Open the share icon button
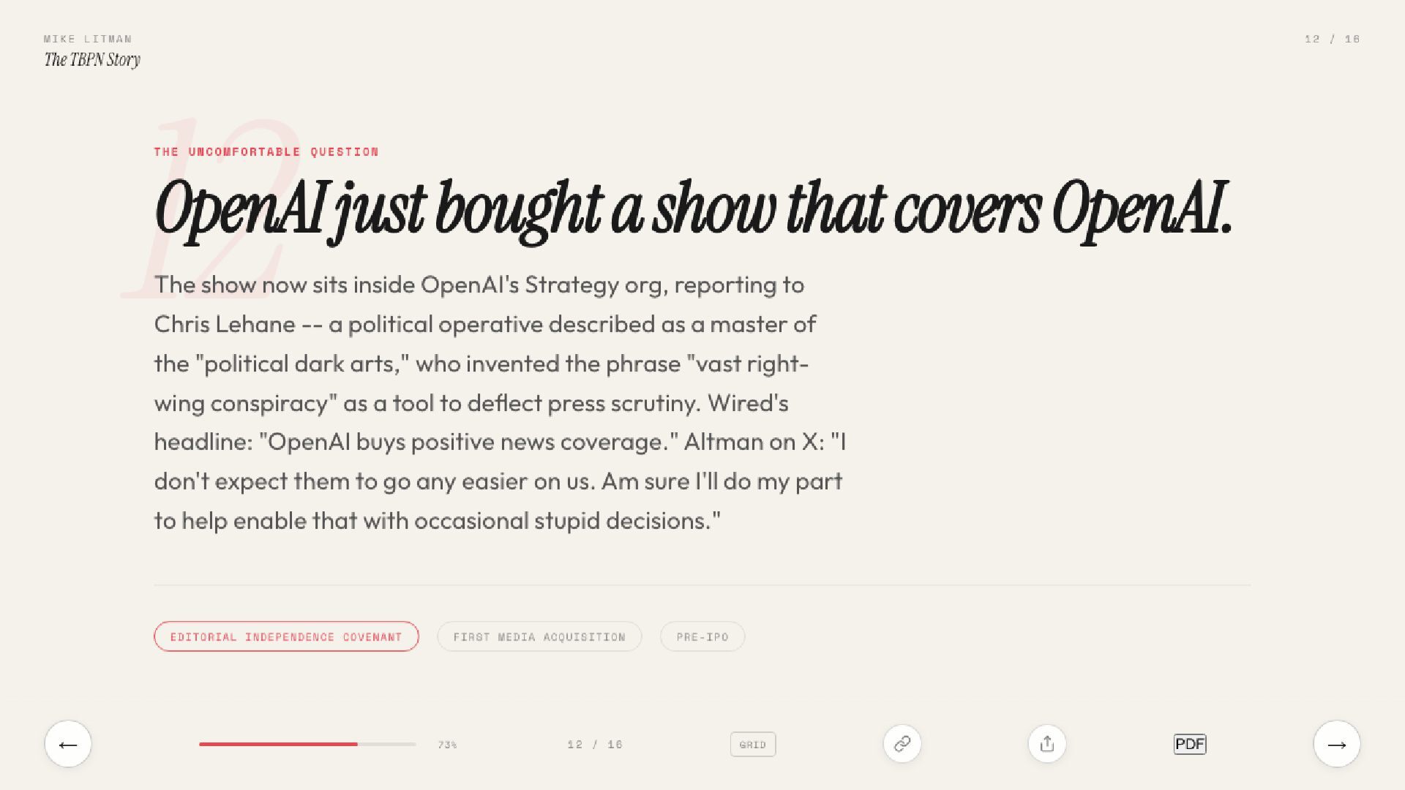This screenshot has height=790, width=1405. point(1047,744)
